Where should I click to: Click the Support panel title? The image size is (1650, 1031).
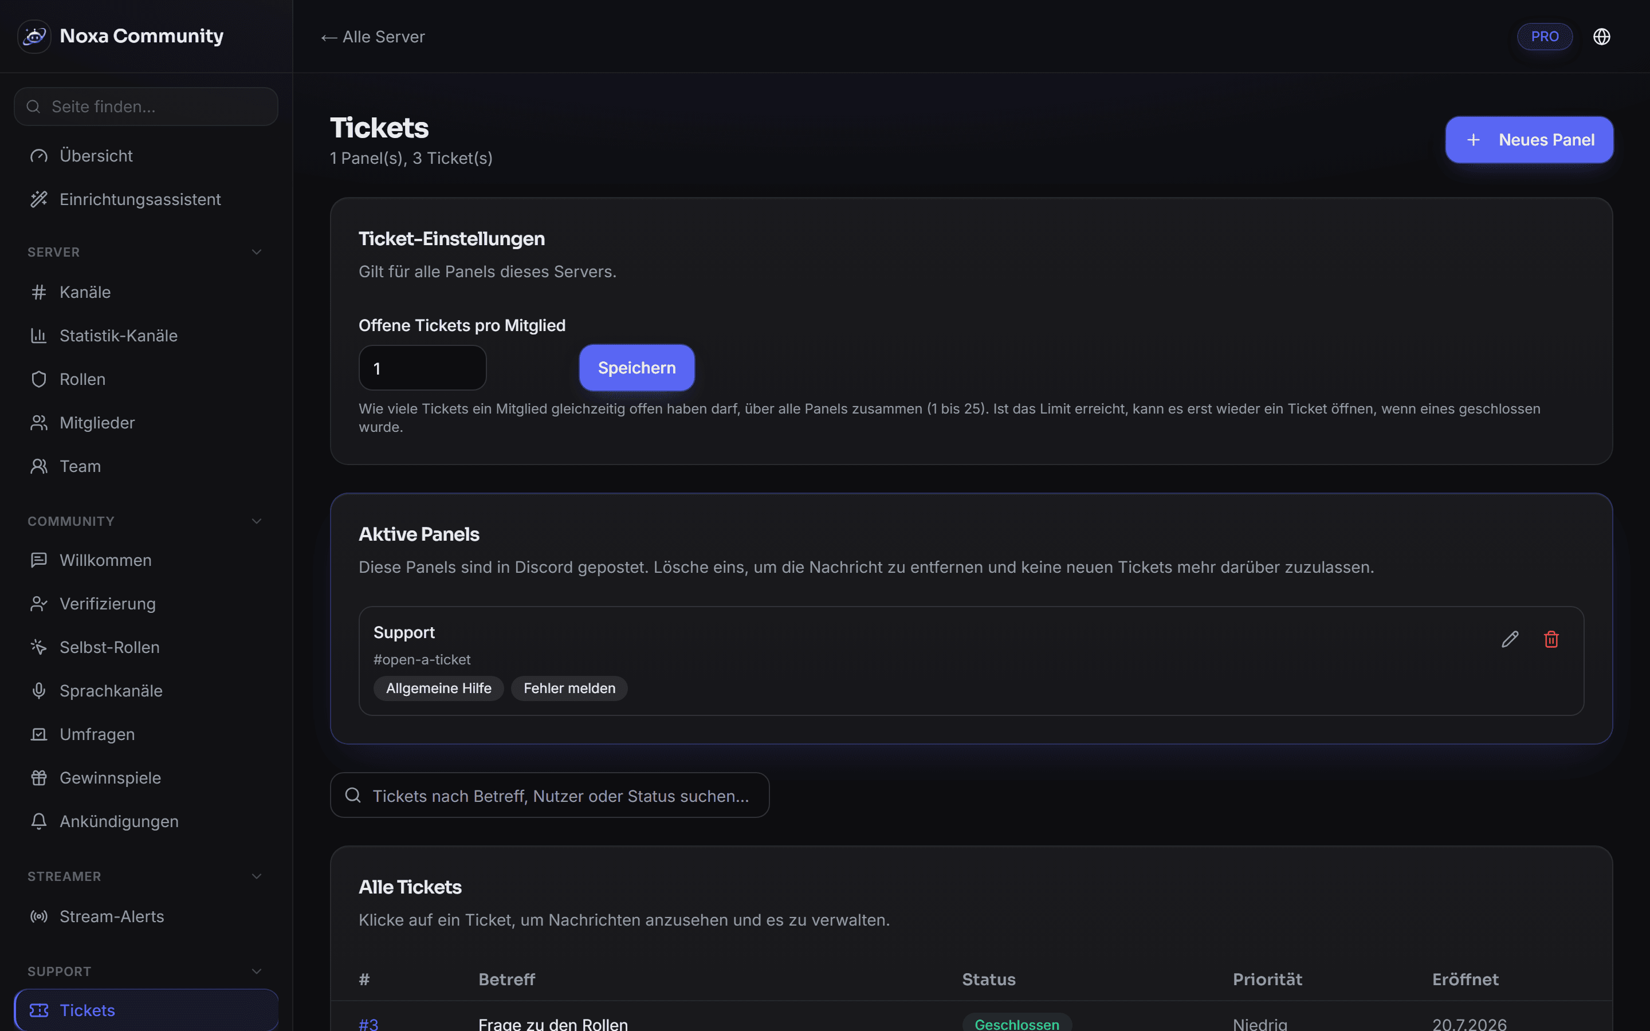coord(404,633)
